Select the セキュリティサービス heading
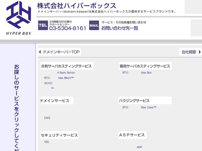Image resolution: width=202 pixels, height=151 pixels. pyautogui.click(x=59, y=135)
